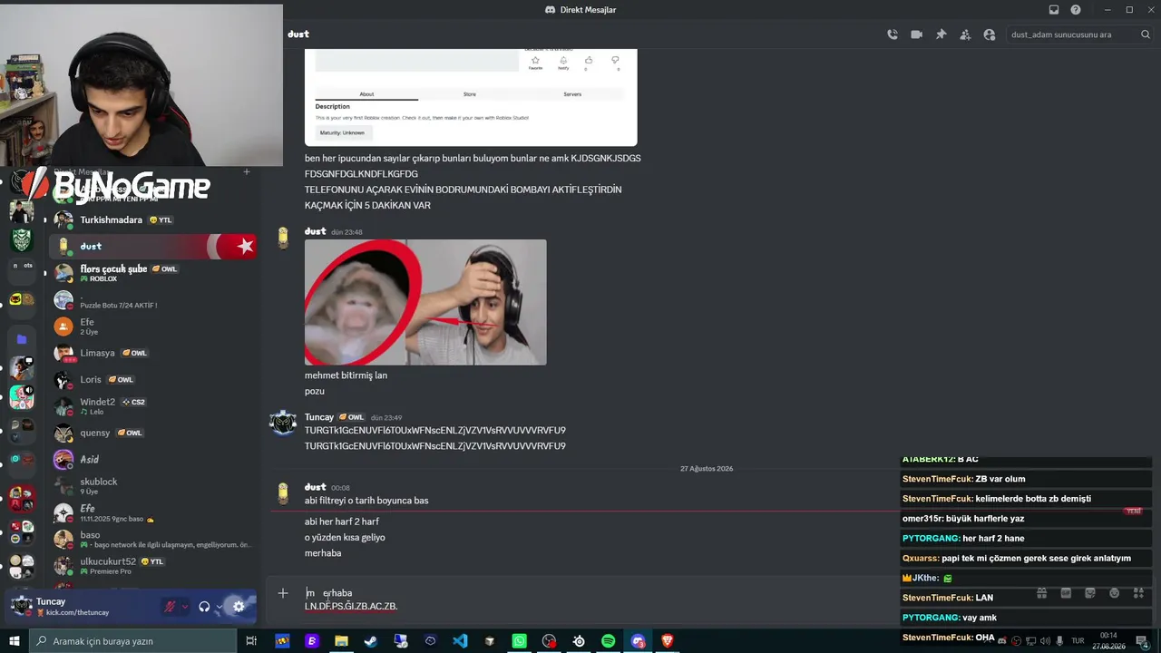Open the Asid direct message
The width and height of the screenshot is (1161, 653).
coord(153,459)
